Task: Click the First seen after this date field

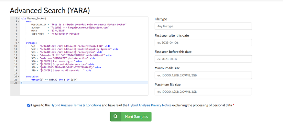Action: [x=203, y=43]
